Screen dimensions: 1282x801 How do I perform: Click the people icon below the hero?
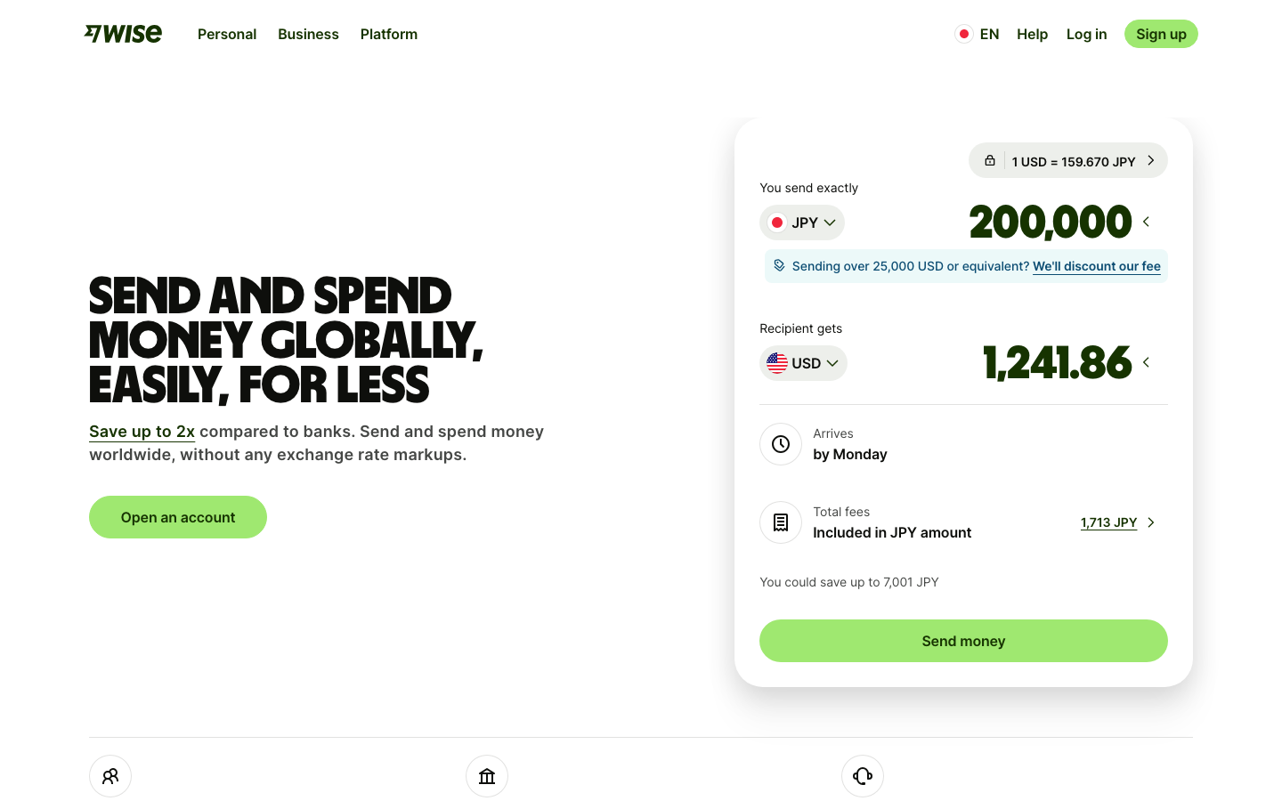click(110, 776)
